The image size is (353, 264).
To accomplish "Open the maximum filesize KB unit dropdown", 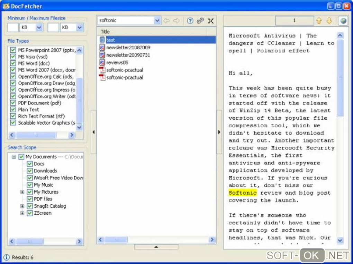I will [80, 27].
